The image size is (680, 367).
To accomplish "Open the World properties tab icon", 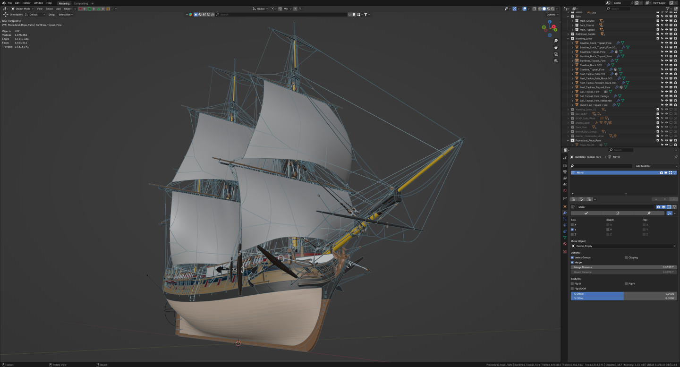I will 565,191.
